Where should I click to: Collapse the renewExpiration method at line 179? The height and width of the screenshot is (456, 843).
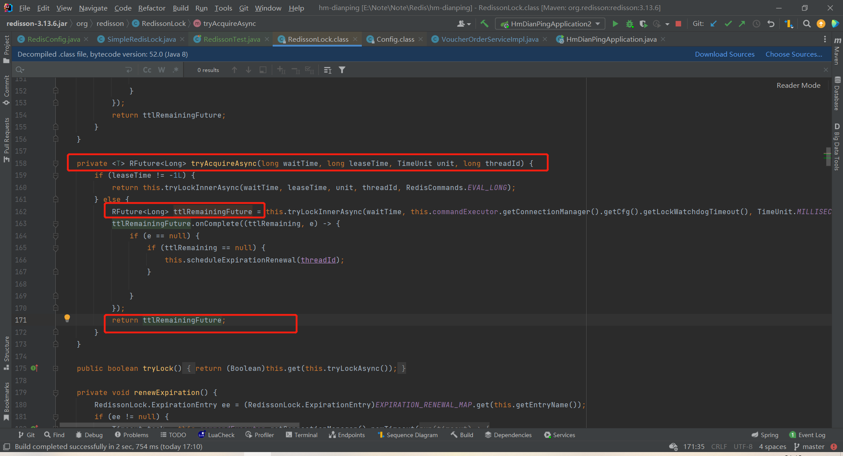point(56,392)
